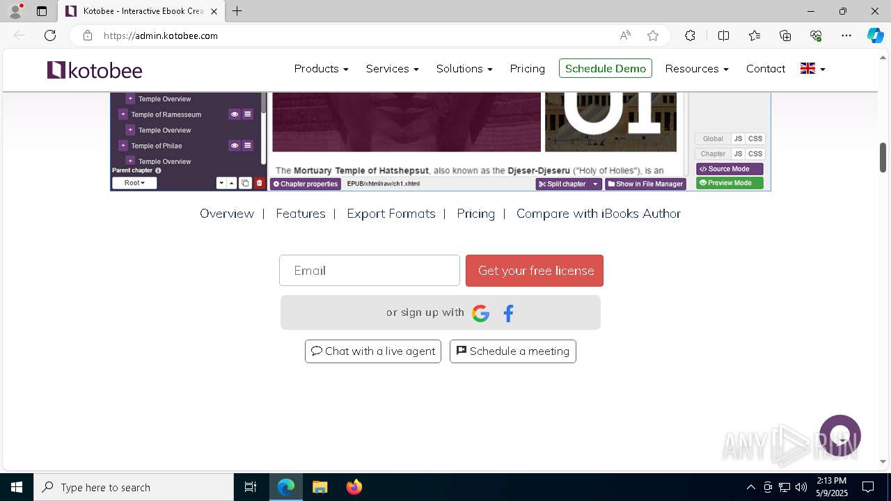Open the browser profile icon
This screenshot has width=891, height=501.
click(x=15, y=11)
